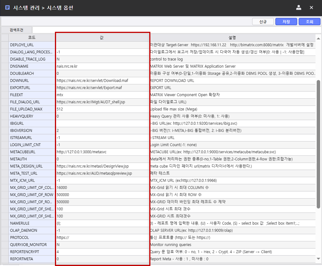Select the FILE_UPLOAD_MAX value 512
Screen dimensions: 322x266
pos(102,109)
